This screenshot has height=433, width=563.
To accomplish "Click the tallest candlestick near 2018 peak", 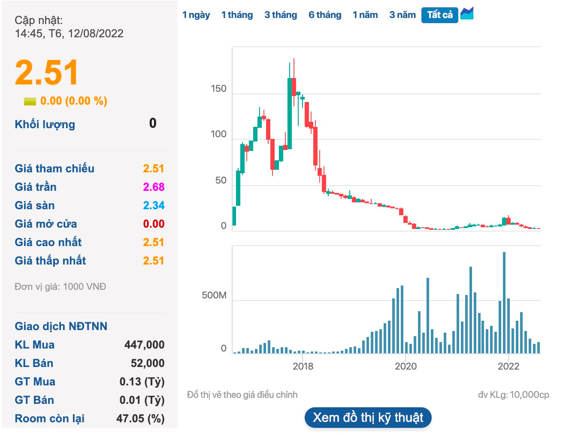I will click(x=290, y=113).
